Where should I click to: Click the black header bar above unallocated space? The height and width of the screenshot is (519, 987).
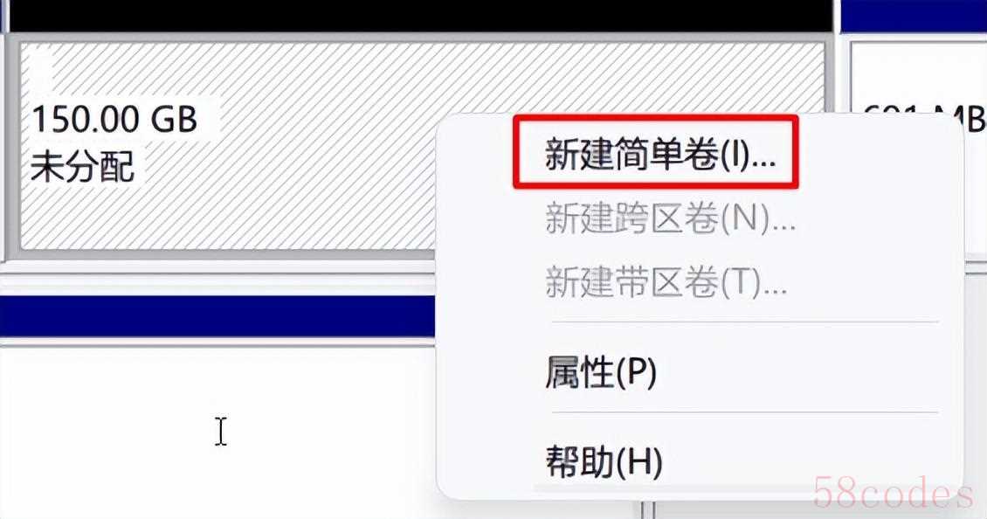coord(422,15)
